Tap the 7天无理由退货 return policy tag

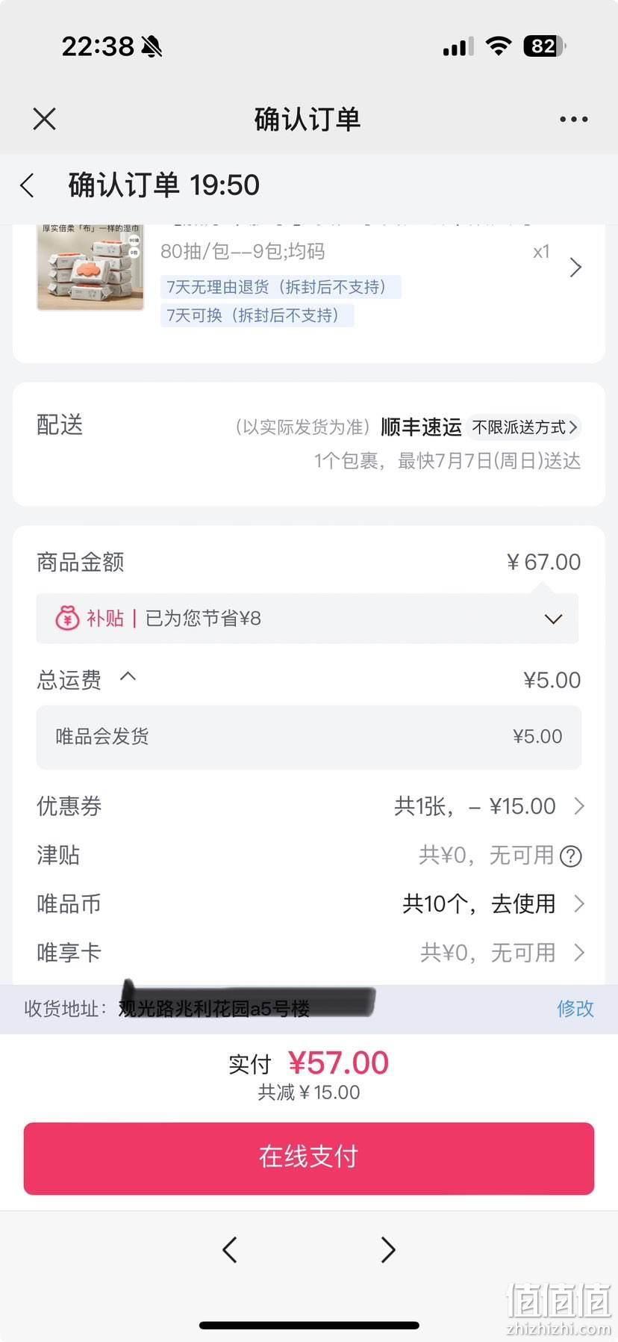[x=281, y=287]
